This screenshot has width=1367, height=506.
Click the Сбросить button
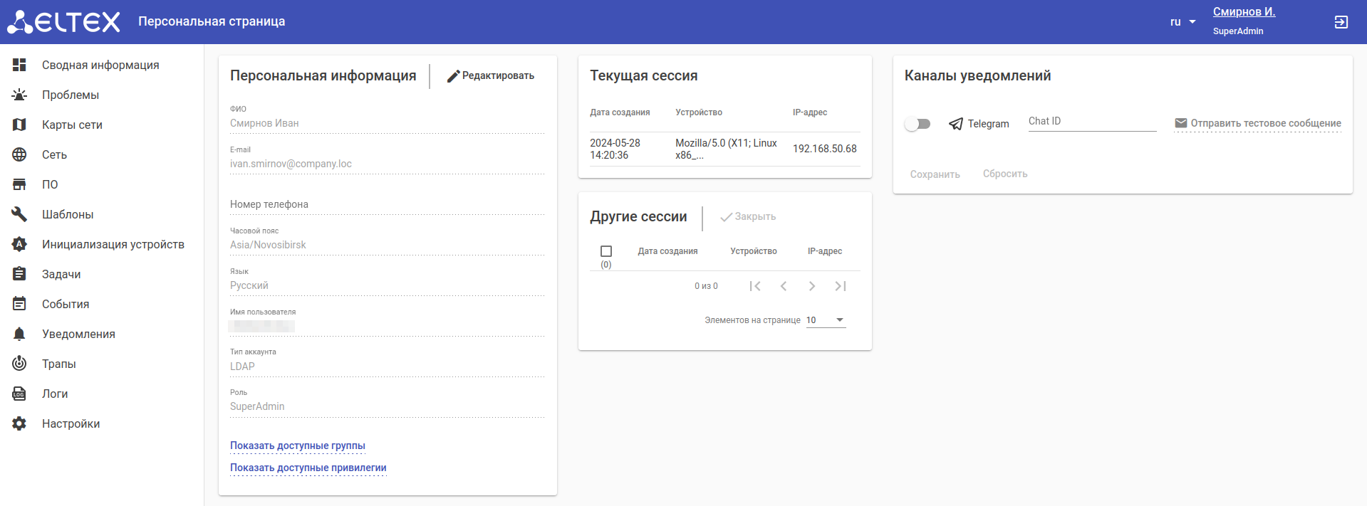pos(1005,174)
